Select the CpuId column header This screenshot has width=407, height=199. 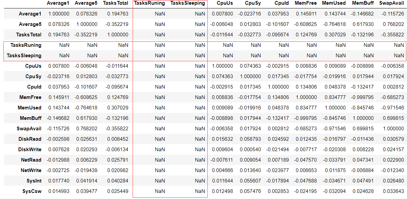point(281,3)
